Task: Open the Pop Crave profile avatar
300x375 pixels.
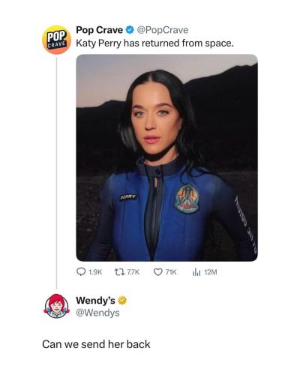Action: pos(57,40)
